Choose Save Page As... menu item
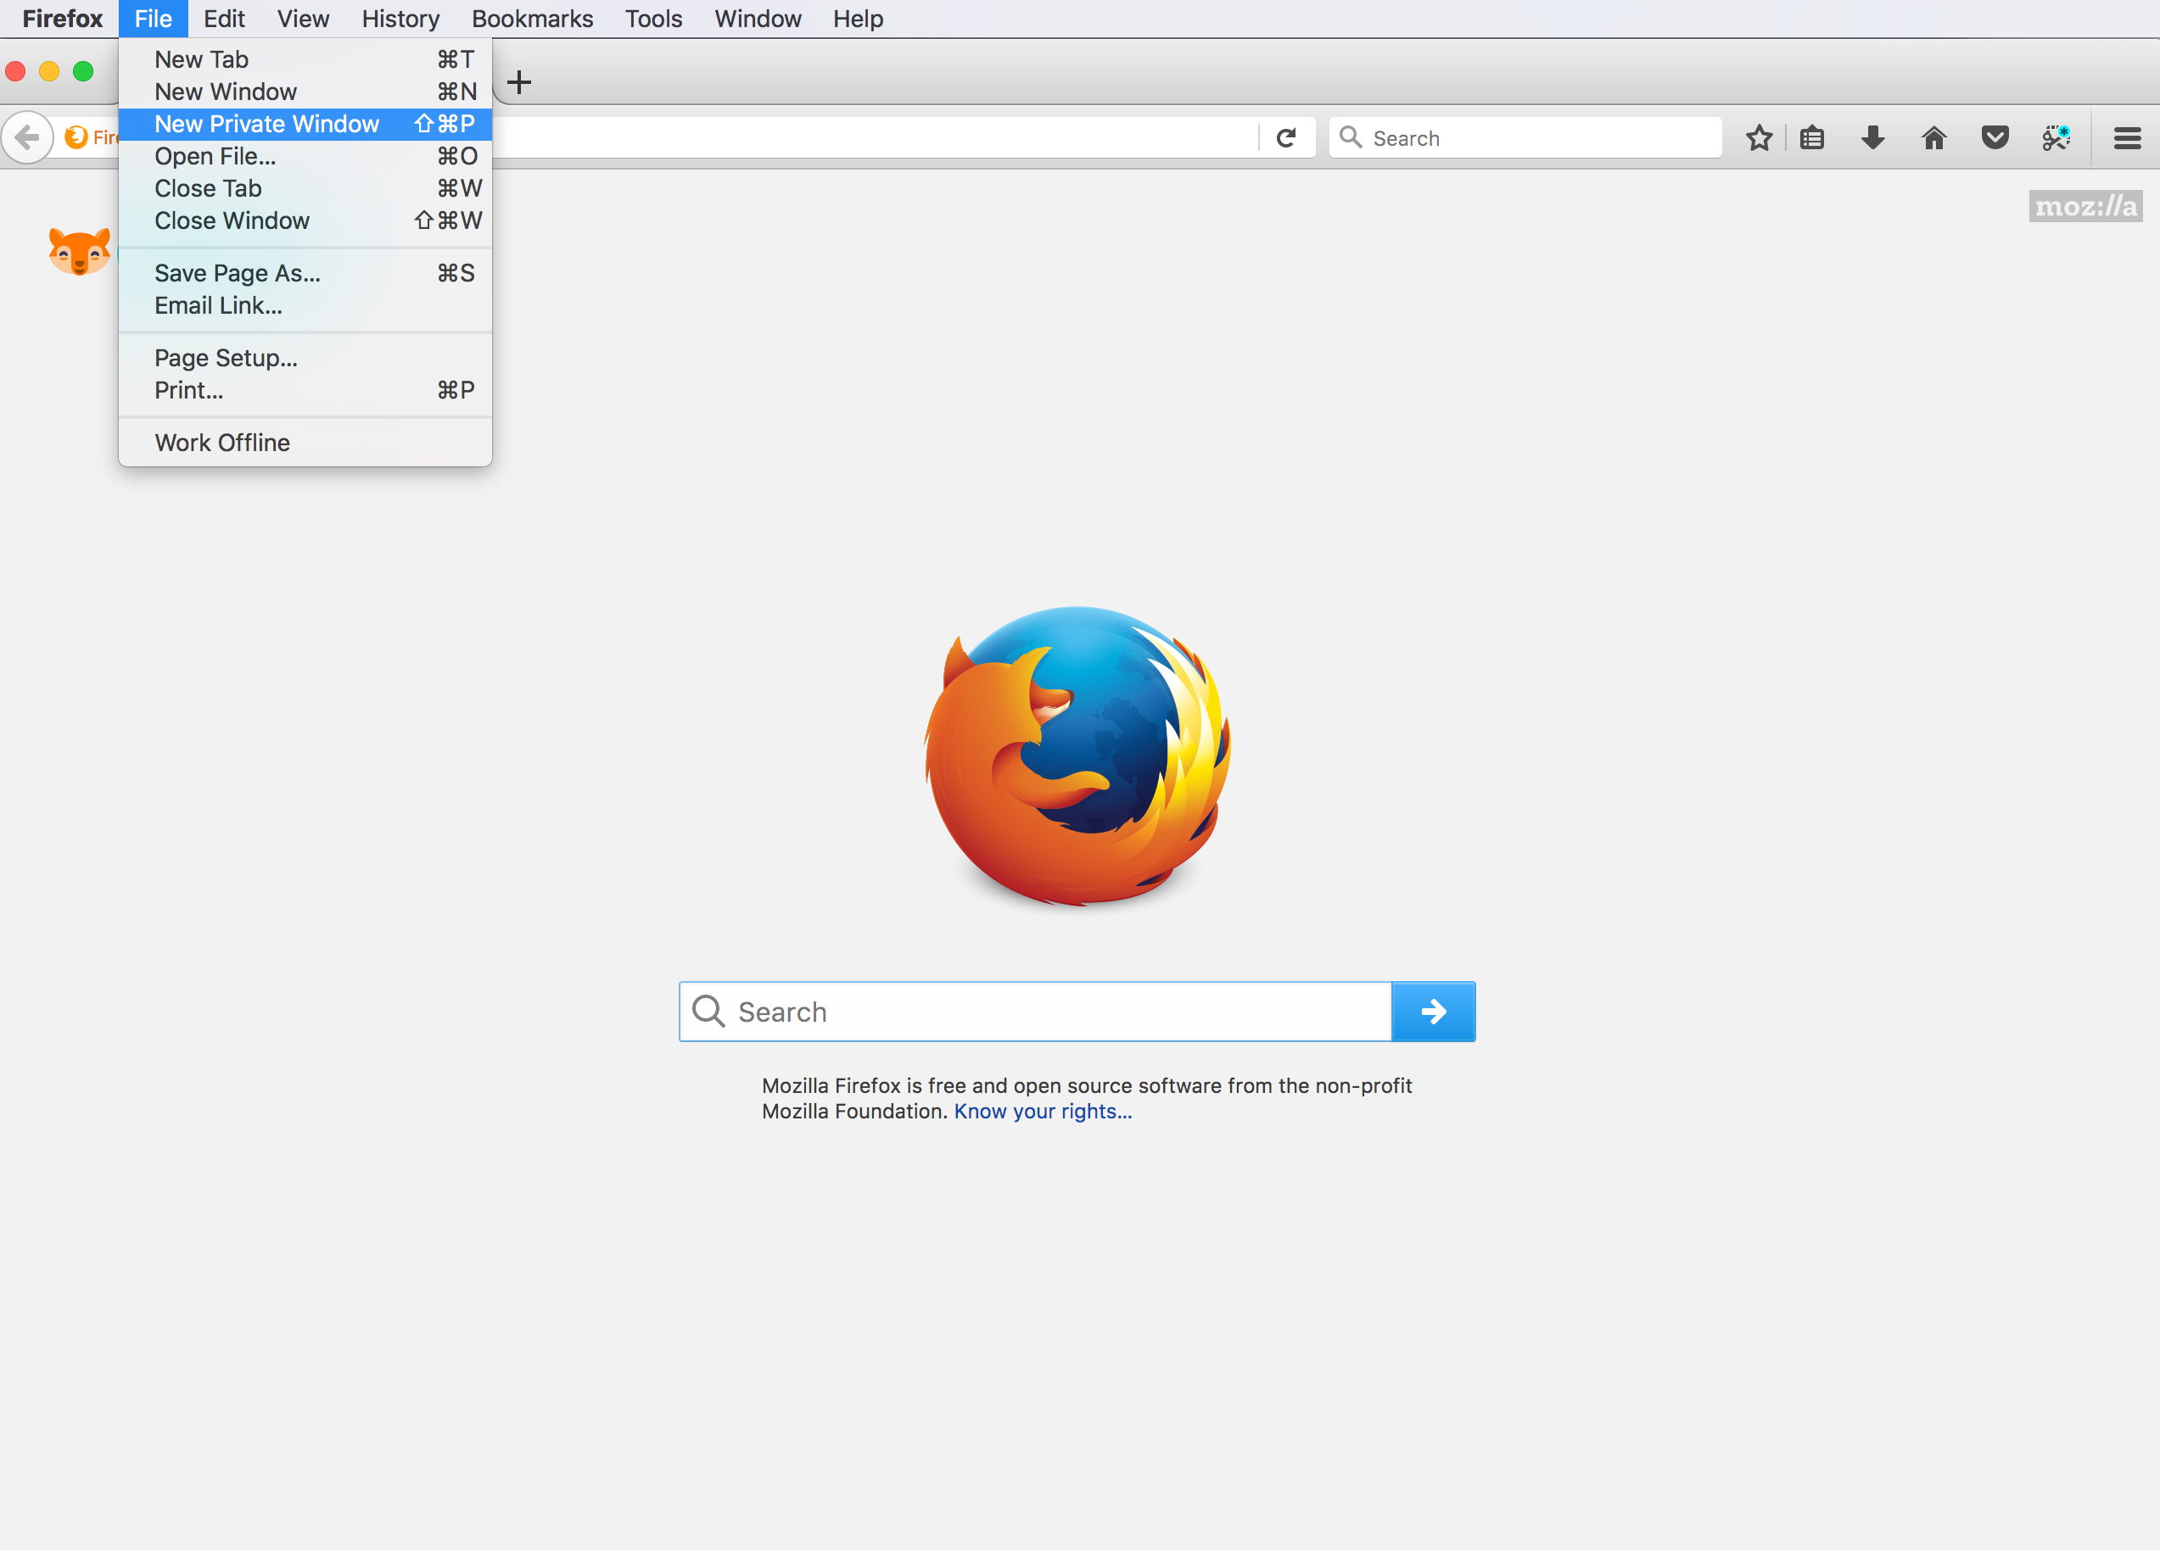 click(305, 273)
